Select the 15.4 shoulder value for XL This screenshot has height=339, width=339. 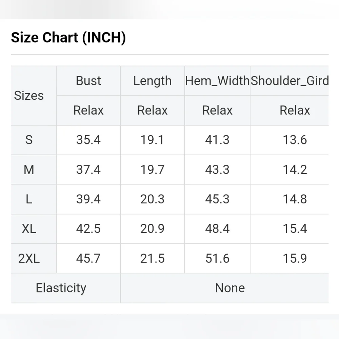[295, 229]
